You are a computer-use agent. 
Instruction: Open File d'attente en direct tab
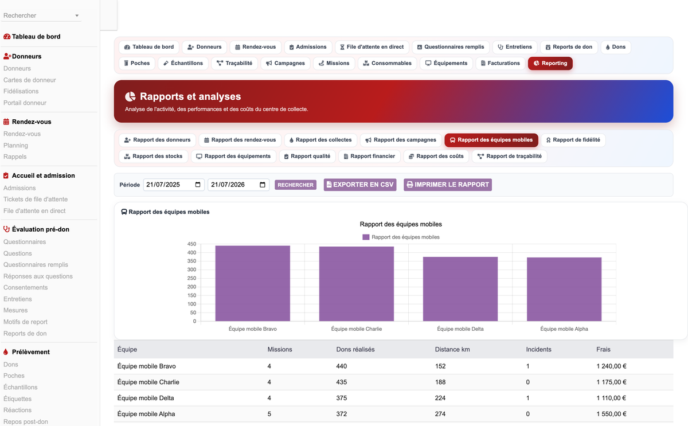click(x=372, y=47)
